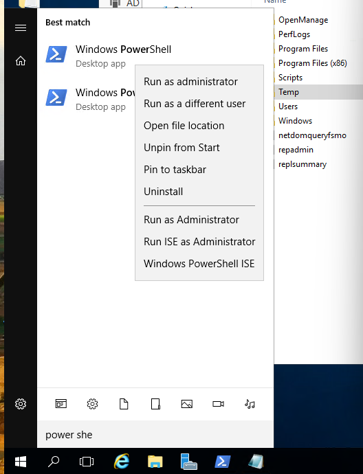Expand the hamburger menu in search sidebar
This screenshot has width=363, height=474.
(21, 28)
